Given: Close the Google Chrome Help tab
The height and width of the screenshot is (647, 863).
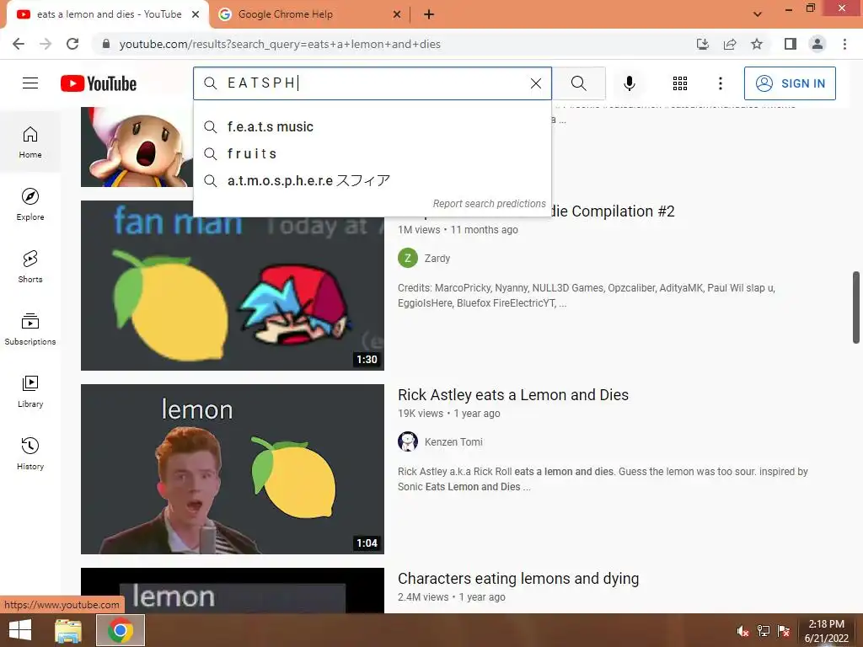Looking at the screenshot, I should coord(396,14).
